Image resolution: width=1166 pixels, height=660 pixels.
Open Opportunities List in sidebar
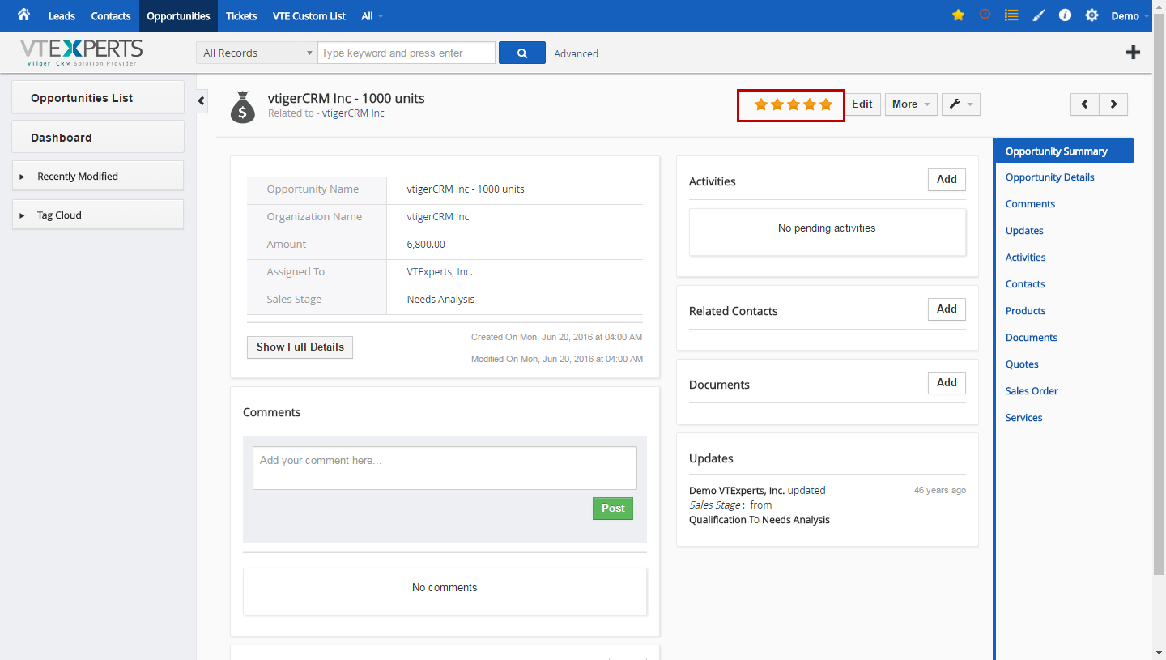(98, 97)
